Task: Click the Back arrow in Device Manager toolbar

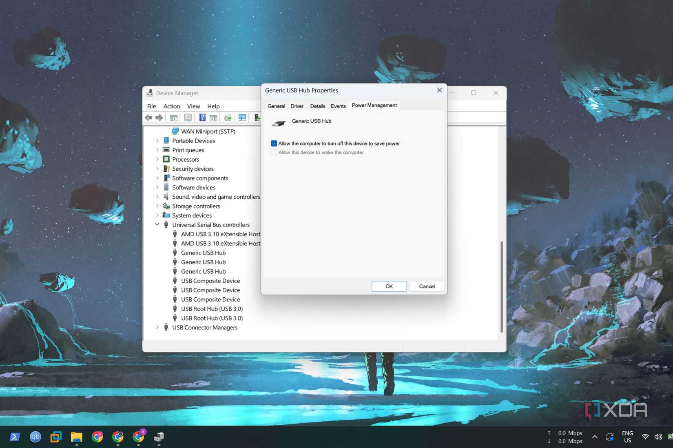Action: [148, 118]
